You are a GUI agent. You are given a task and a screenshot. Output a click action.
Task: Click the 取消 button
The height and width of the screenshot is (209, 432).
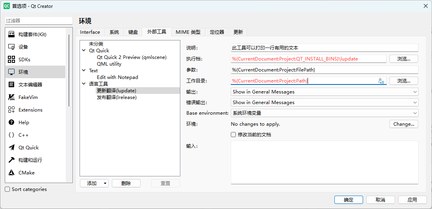(380, 200)
